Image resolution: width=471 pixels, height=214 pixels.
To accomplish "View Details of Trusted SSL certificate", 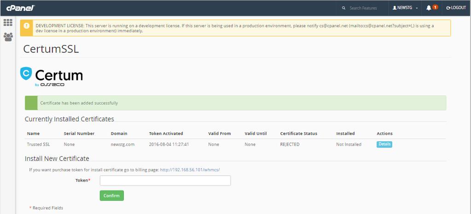I will click(x=384, y=144).
